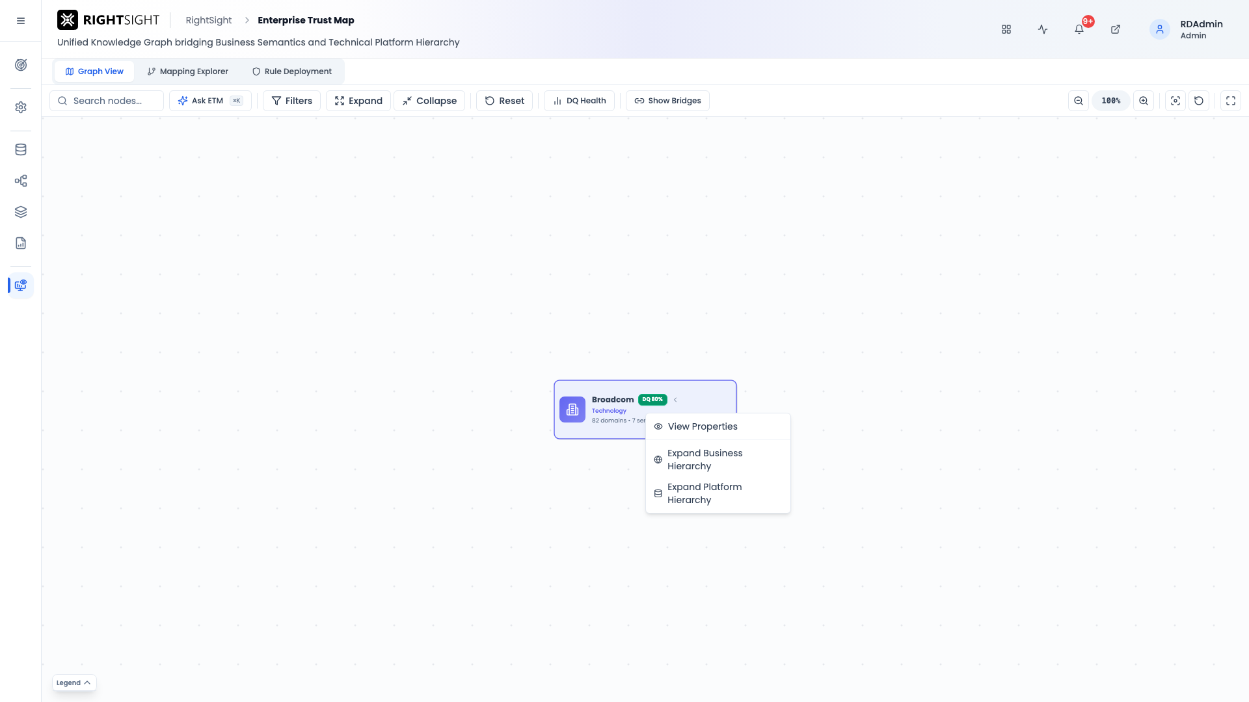Image resolution: width=1249 pixels, height=702 pixels.
Task: Toggle fullscreen mode for the graph
Action: point(1231,101)
